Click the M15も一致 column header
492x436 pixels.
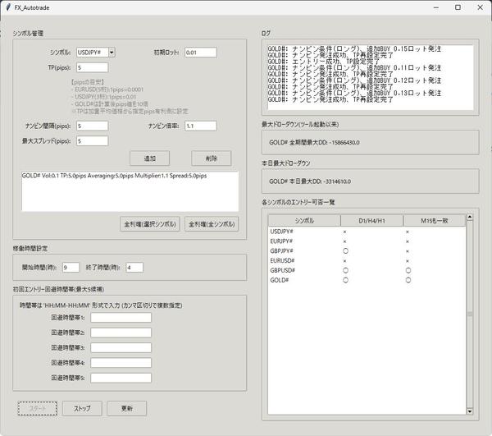coord(435,221)
